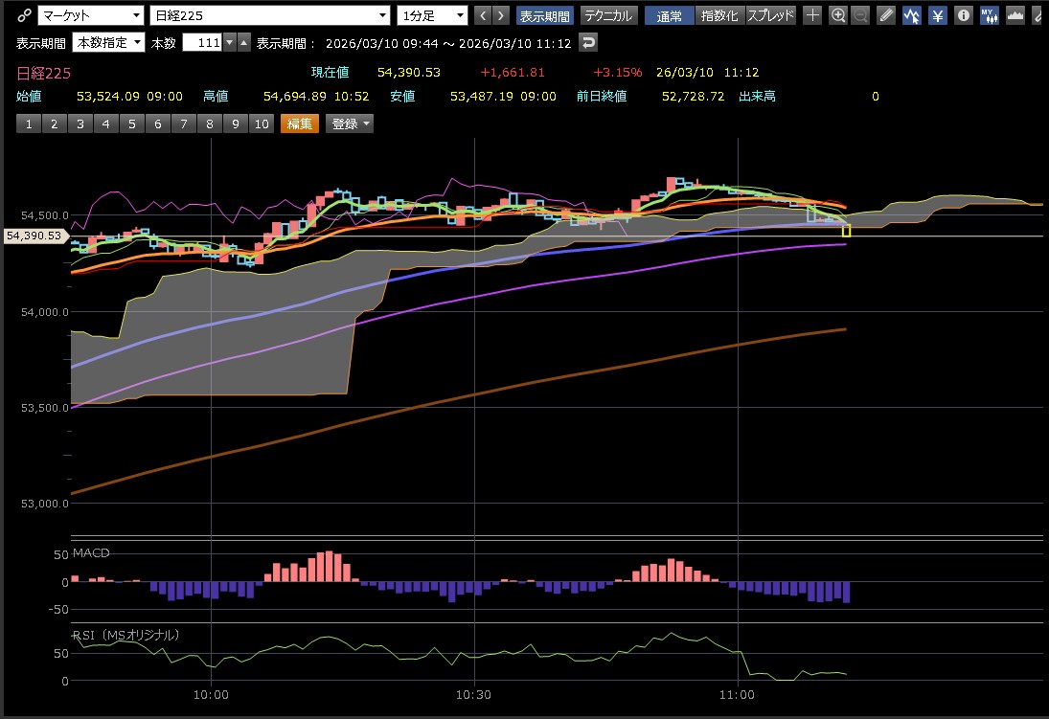Screen dimensions: 1049x719
Task: Toggle the 指数化 index mode
Action: pos(719,15)
